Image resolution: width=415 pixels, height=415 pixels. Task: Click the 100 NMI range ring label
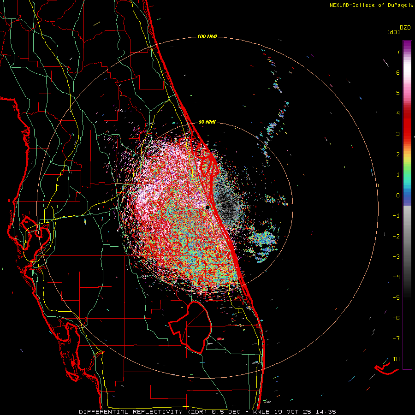click(207, 36)
